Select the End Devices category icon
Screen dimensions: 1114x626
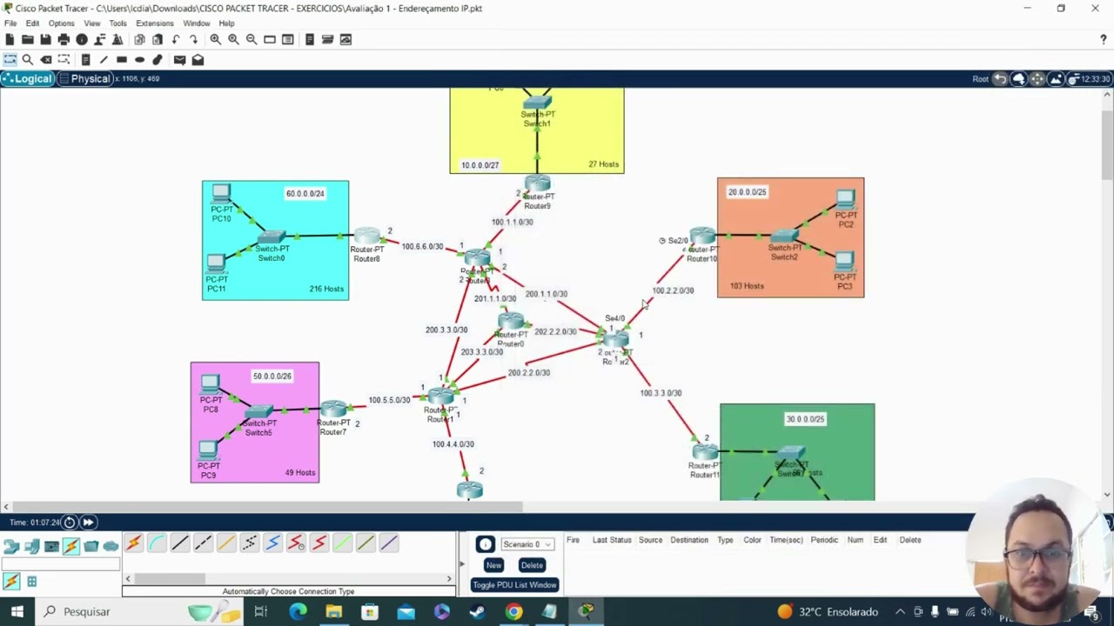pos(32,546)
